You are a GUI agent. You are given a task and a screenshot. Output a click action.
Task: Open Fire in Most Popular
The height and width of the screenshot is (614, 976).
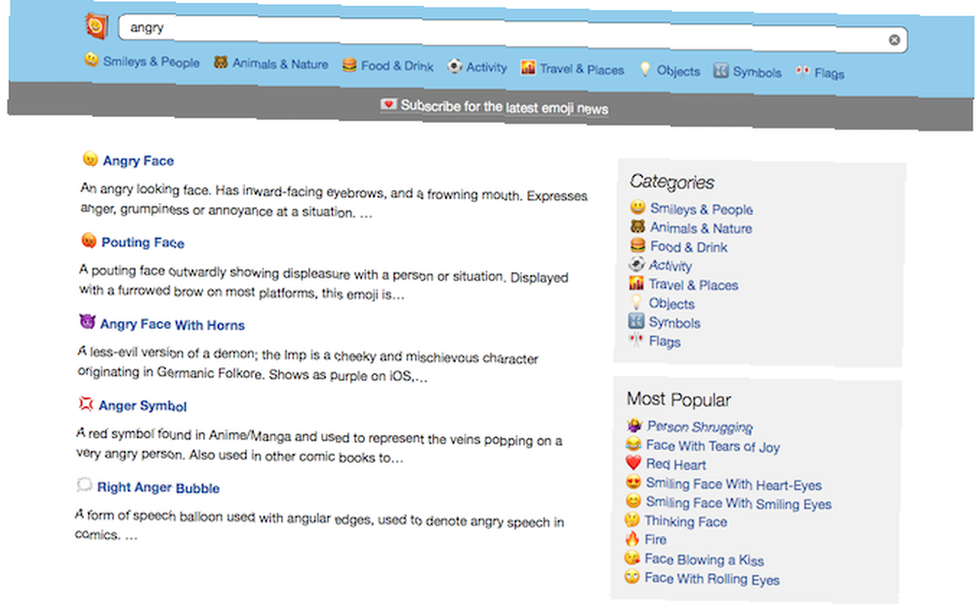pyautogui.click(x=656, y=539)
